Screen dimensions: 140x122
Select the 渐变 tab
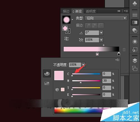[77, 11]
